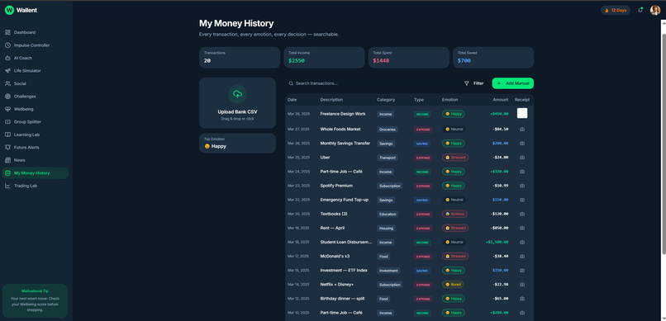Viewport: 666px width, 321px height.
Task: Click receipt camera icon for Monthly Savings Transfer
Action: coord(522,144)
